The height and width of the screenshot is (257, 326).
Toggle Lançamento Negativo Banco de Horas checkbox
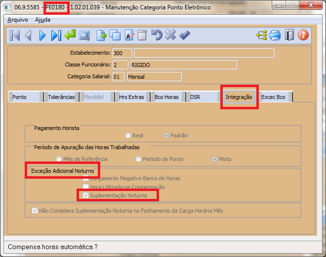(x=85, y=178)
